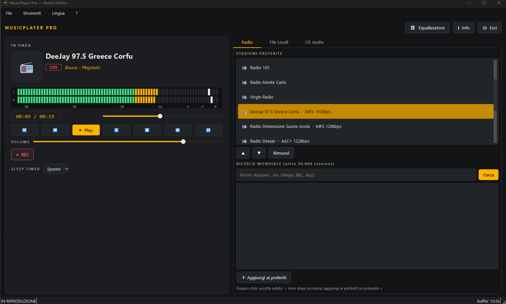Click Aggiungi ai preferiti button
The width and height of the screenshot is (506, 304).
[264, 277]
